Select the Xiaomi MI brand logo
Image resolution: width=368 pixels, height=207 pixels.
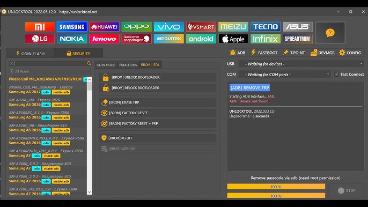40,27
